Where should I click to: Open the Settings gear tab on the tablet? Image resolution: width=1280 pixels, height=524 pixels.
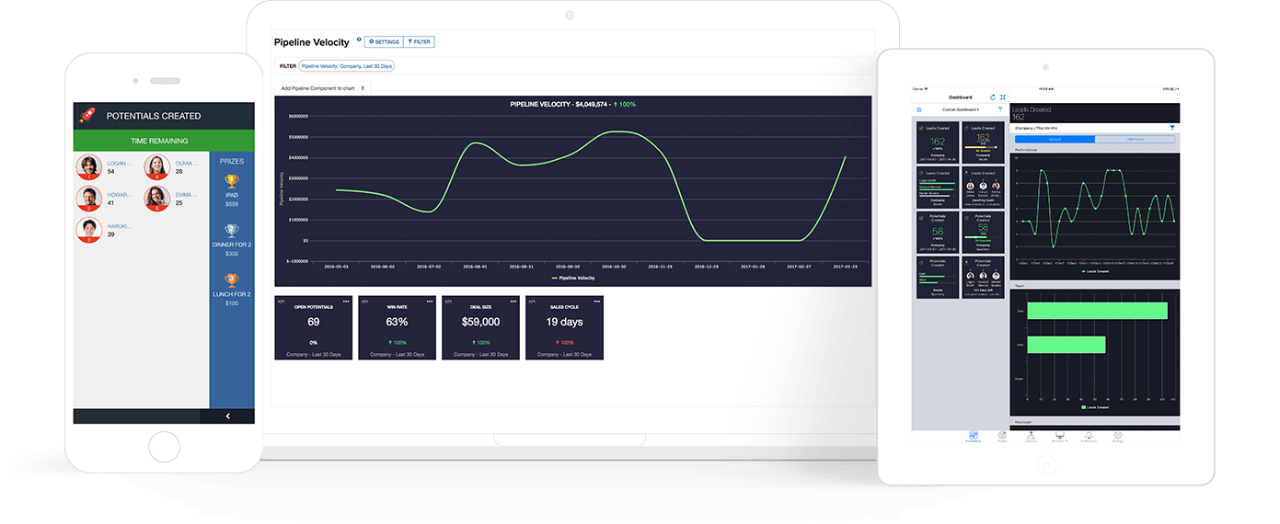[x=1117, y=437]
